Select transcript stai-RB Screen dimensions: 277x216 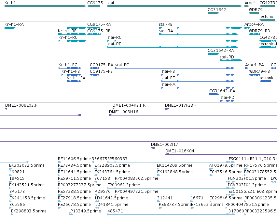click(200, 28)
